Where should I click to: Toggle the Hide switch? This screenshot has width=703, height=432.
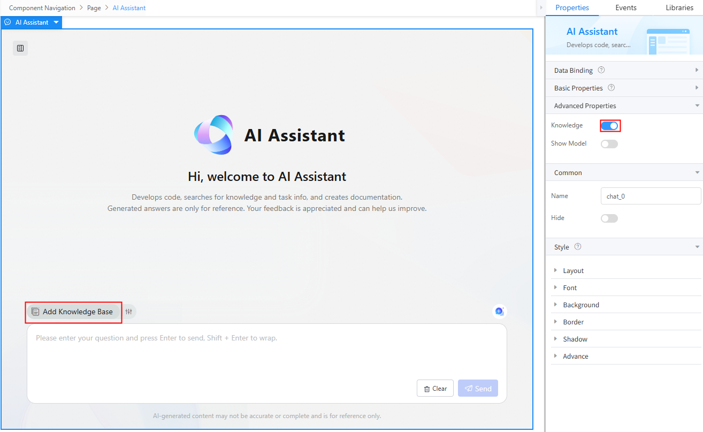pos(609,218)
